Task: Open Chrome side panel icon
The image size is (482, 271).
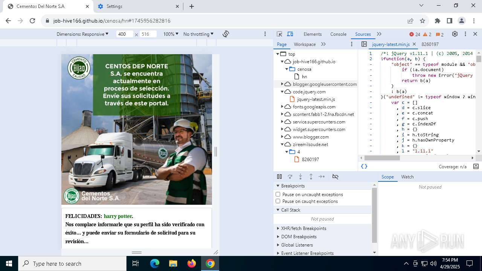Action: [450, 21]
